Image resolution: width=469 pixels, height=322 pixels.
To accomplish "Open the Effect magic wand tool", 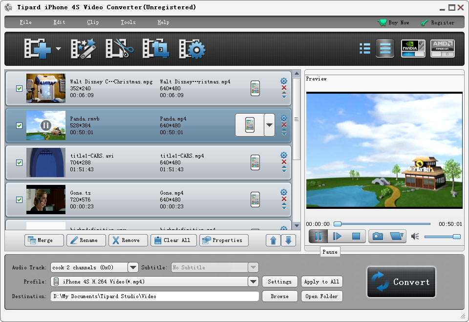I will 83,48.
